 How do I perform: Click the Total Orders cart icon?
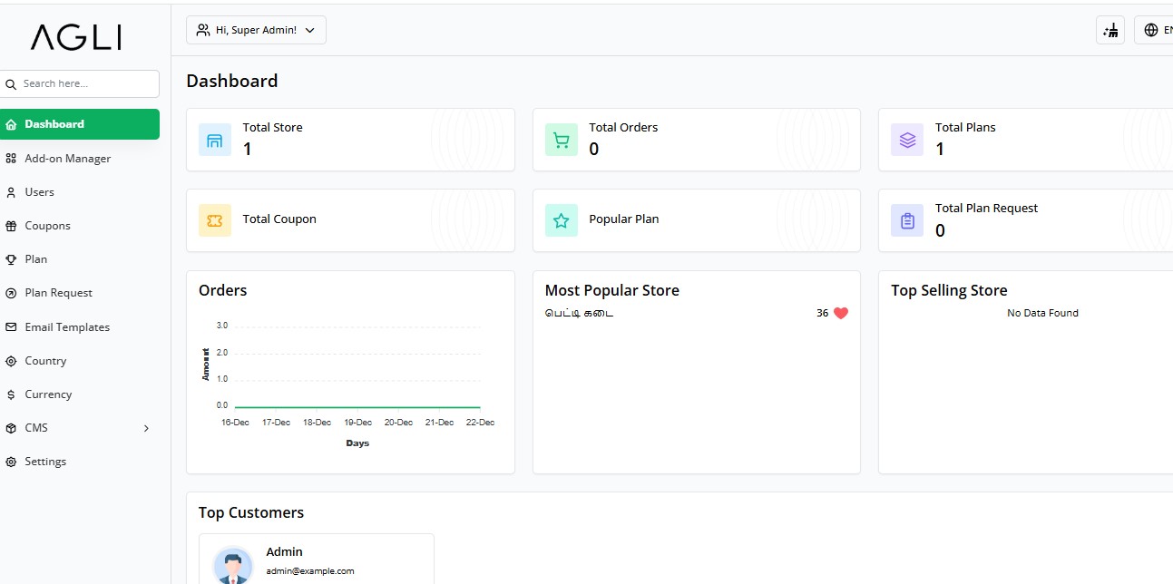(x=562, y=141)
